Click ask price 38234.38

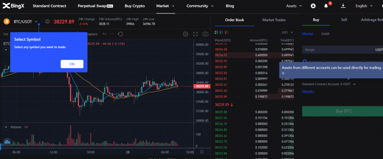[221, 49]
